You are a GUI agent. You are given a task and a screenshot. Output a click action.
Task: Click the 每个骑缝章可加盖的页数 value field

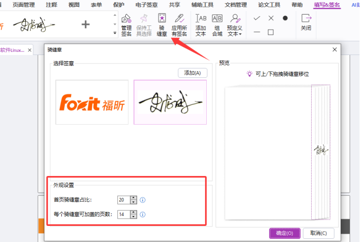[124, 214]
